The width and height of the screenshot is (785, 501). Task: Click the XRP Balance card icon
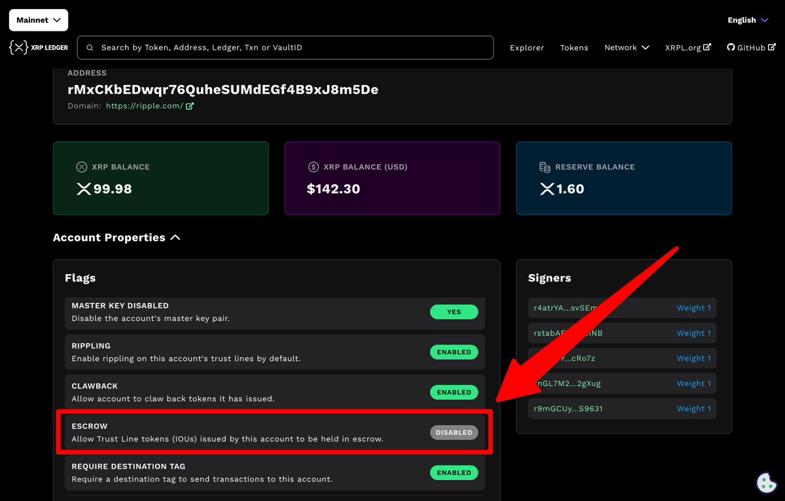point(82,167)
